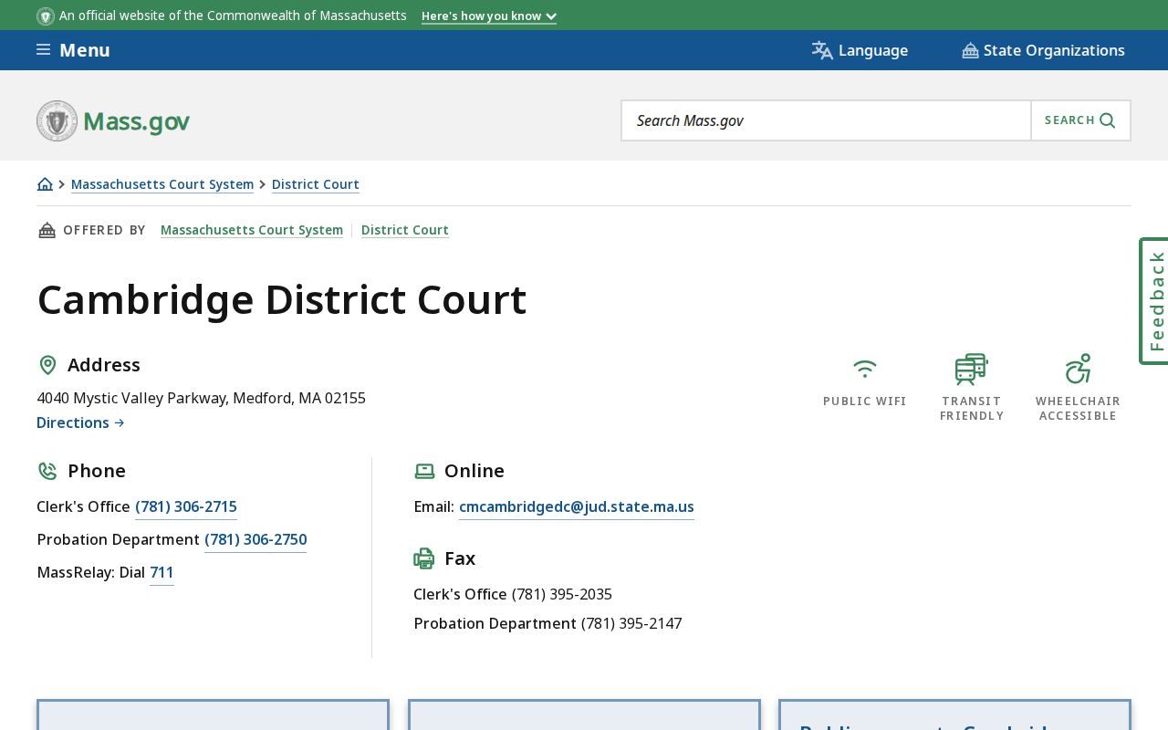This screenshot has height=730, width=1168.
Task: Click the WHEELCHAIR ACCESSIBLE label
Action: (x=1078, y=409)
